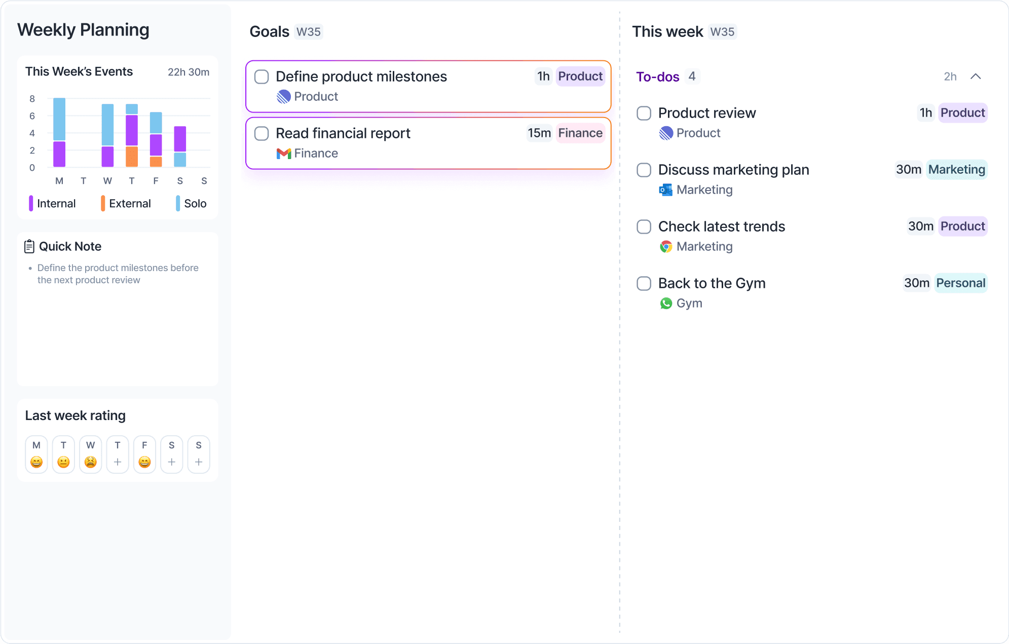Viewport: 1009px width, 644px height.
Task: Click the neutral emoji for Tuesday's rating
Action: 63,462
